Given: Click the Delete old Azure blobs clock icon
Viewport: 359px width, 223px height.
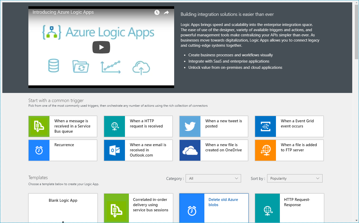Looking at the screenshot, I should [192, 208].
